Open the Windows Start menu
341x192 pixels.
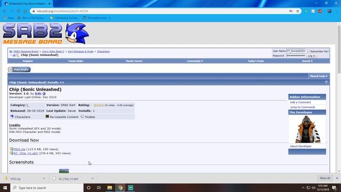point(5,188)
